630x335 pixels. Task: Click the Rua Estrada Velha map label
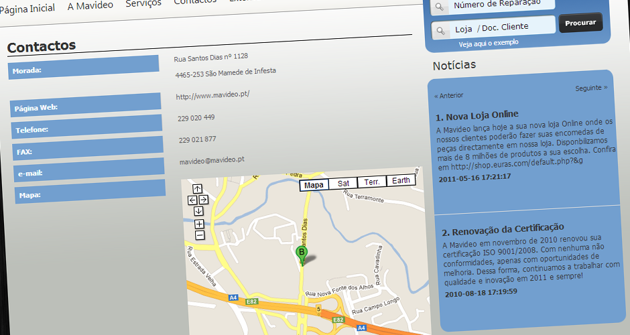point(202,266)
